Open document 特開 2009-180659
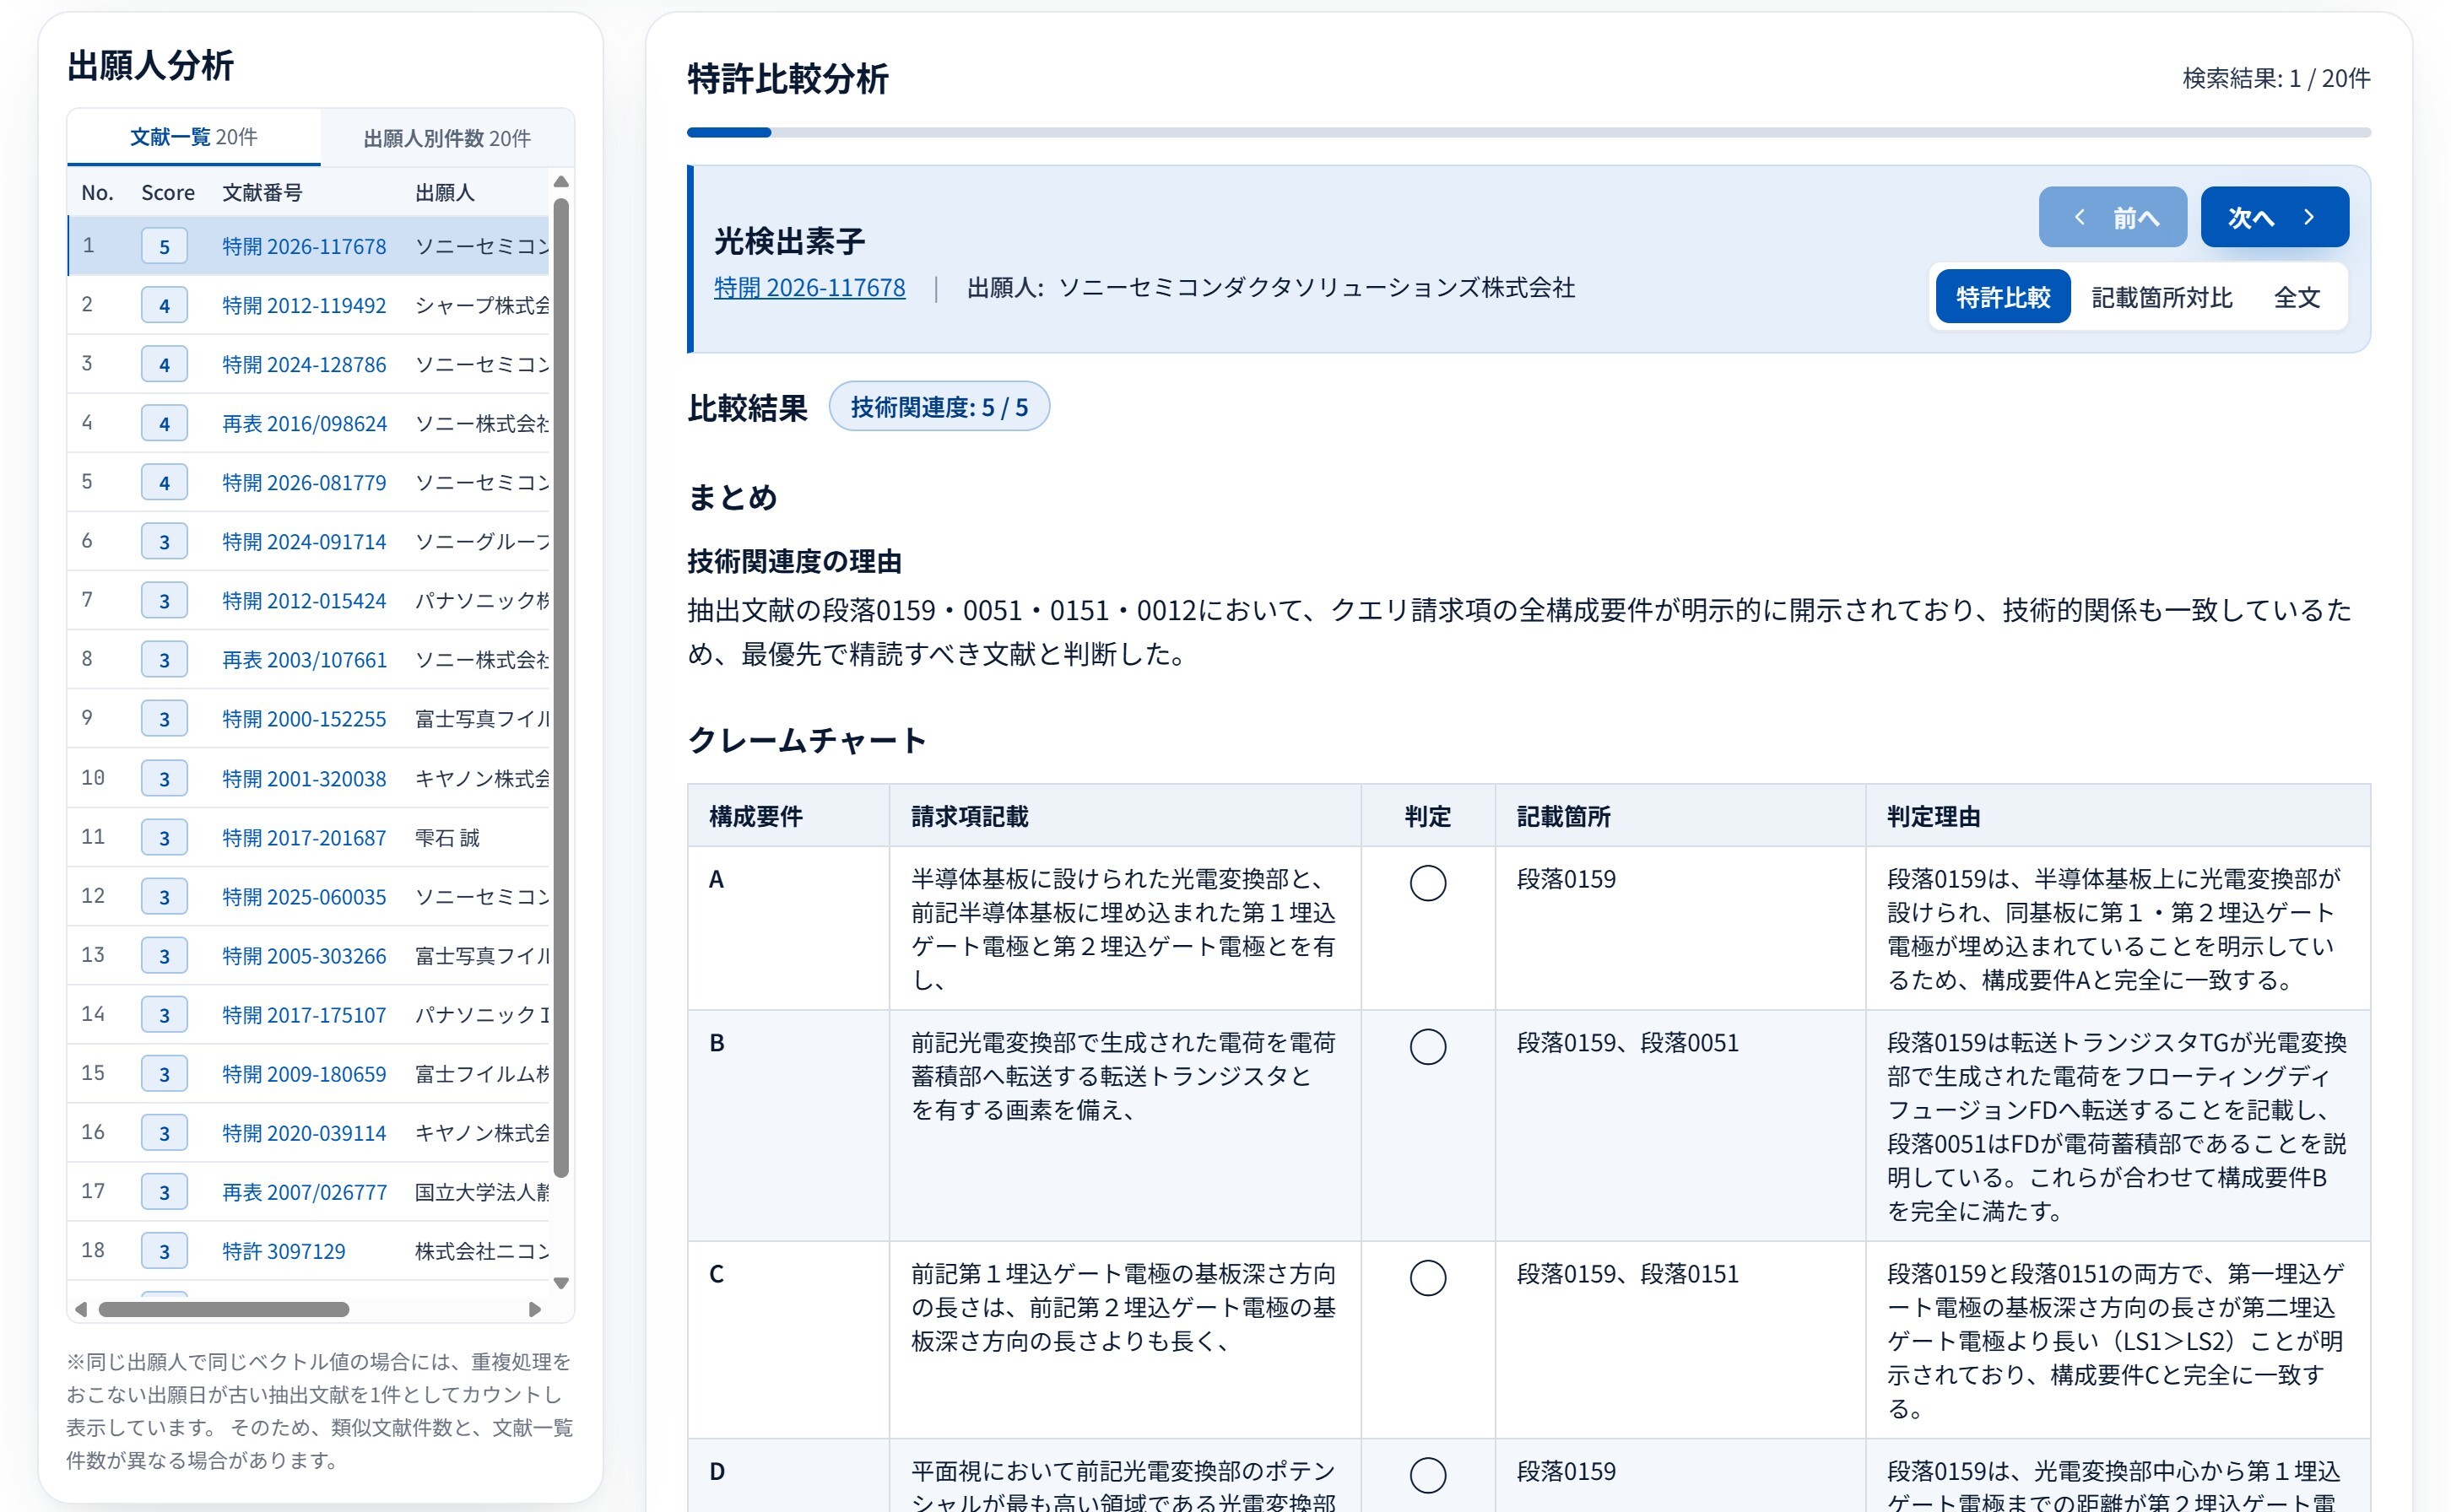This screenshot has width=2451, height=1512. (304, 1073)
